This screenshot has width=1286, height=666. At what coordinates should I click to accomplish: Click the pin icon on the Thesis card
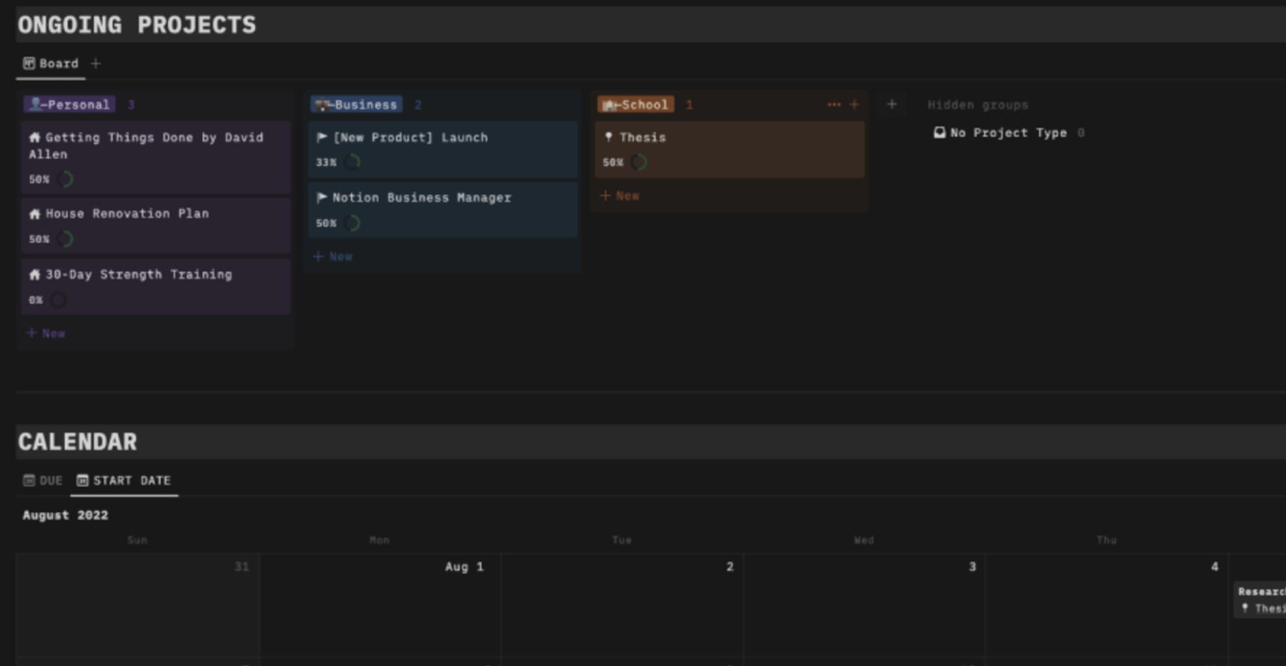(x=608, y=138)
